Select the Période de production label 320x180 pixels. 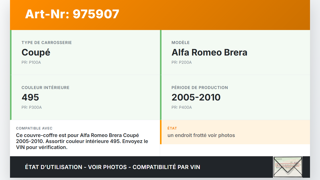coord(199,87)
